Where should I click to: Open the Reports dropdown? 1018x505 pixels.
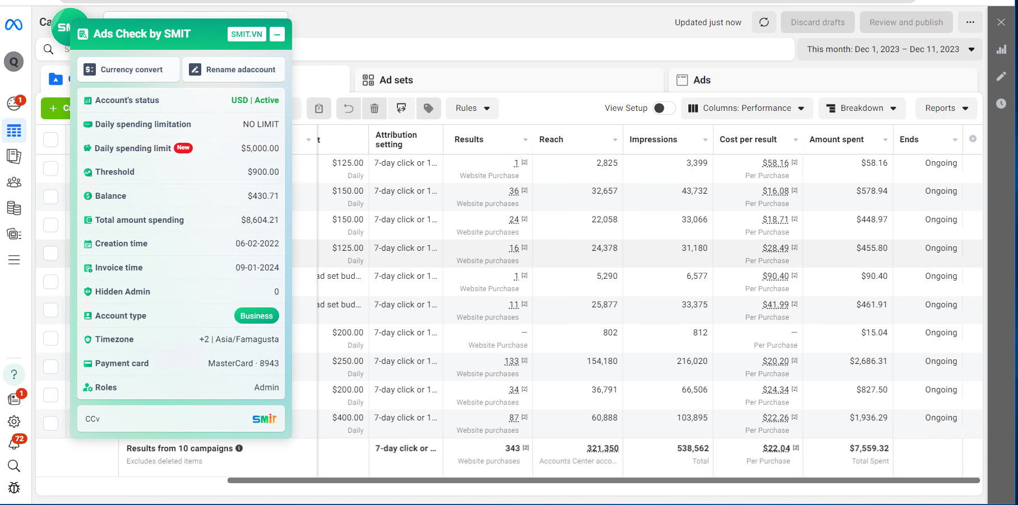coord(947,109)
